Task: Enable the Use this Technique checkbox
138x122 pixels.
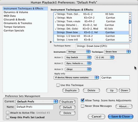Action: pyautogui.click(x=58, y=85)
